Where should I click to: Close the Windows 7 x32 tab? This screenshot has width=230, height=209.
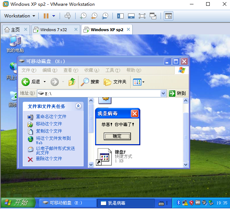click(x=76, y=29)
